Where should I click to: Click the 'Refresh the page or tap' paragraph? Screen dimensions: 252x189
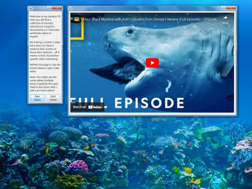(45, 68)
